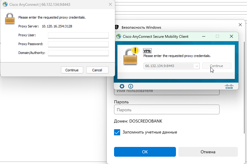The image size is (247, 164).
Task: Click the padlock warning icon in VPN panel
Action: (x=131, y=56)
